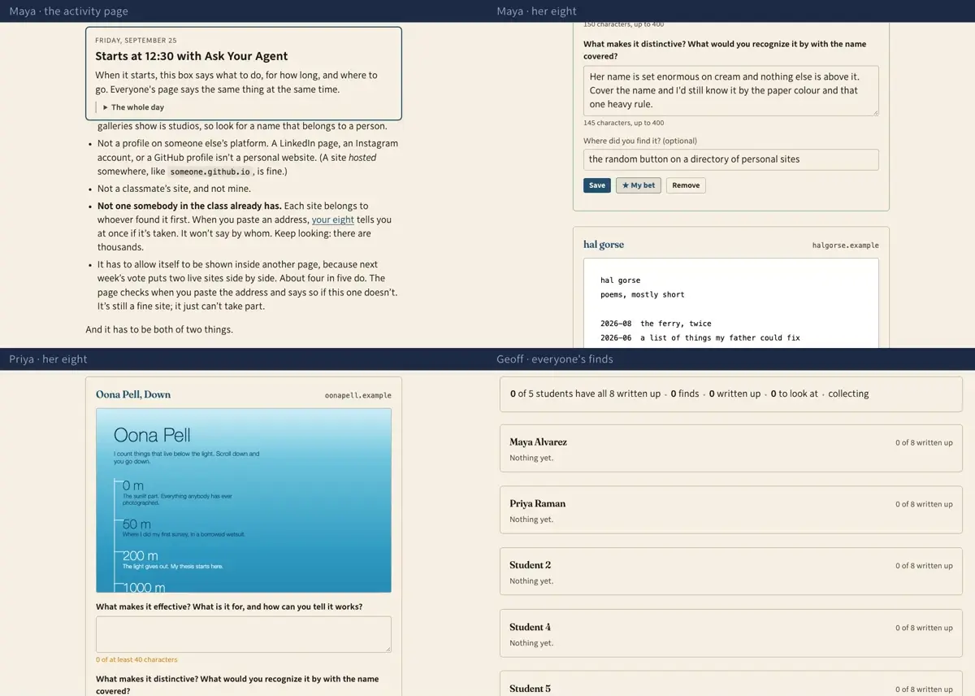This screenshot has width=975, height=696.
Task: Toggle the starred "My bet" button
Action: click(638, 185)
